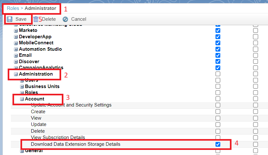Click the Delete trash can icon
This screenshot has width=268, height=155.
tap(36, 19)
